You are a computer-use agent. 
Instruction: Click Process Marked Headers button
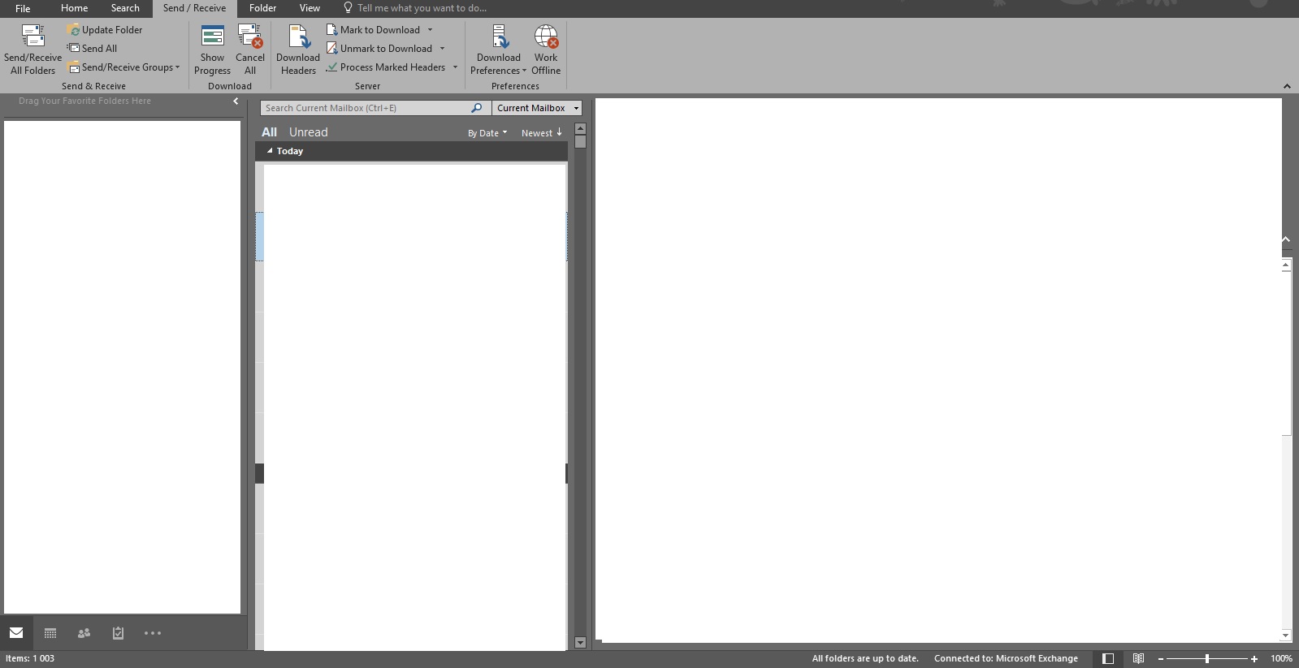[x=386, y=67]
